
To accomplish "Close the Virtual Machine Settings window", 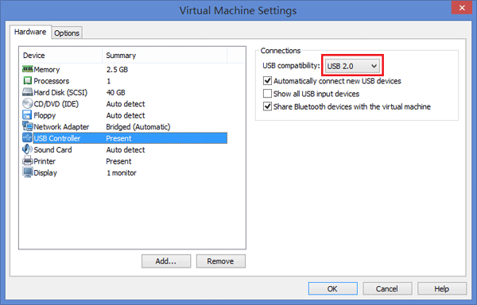I will pos(462,8).
